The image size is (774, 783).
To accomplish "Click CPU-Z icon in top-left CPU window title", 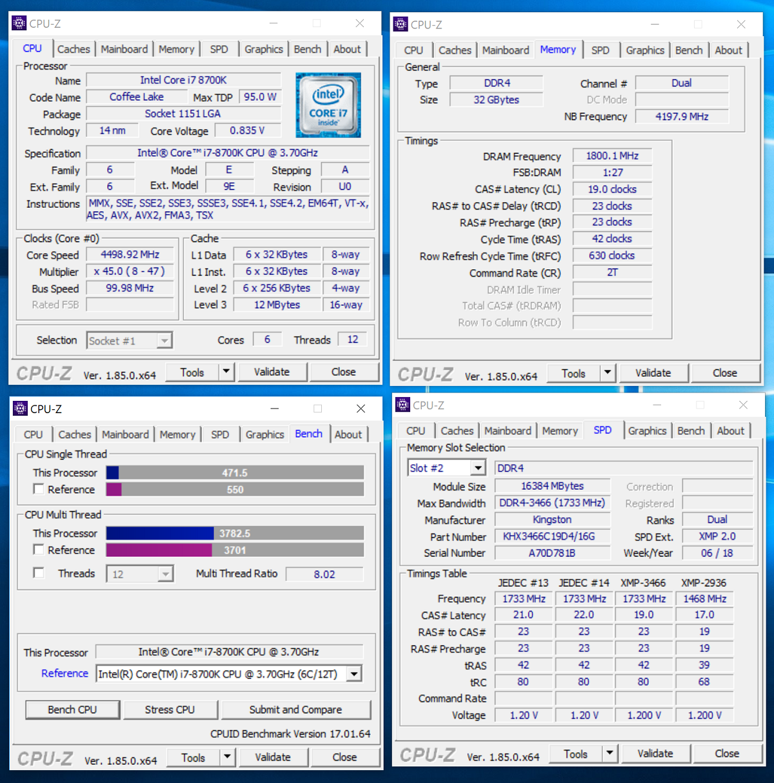I will coord(19,23).
